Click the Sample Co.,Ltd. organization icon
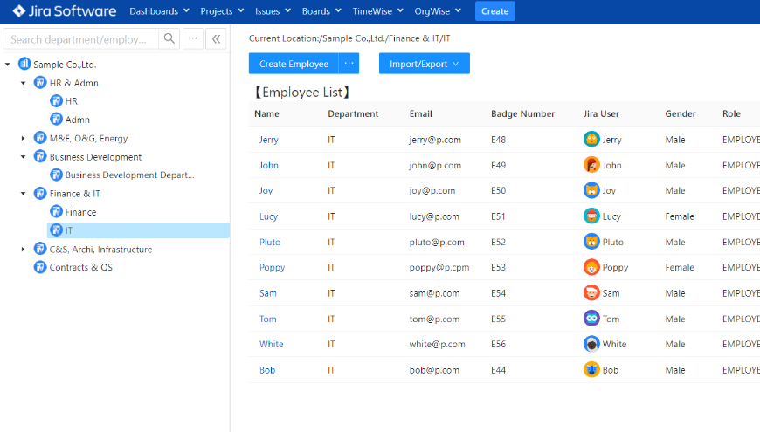The height and width of the screenshot is (432, 760). 24,65
